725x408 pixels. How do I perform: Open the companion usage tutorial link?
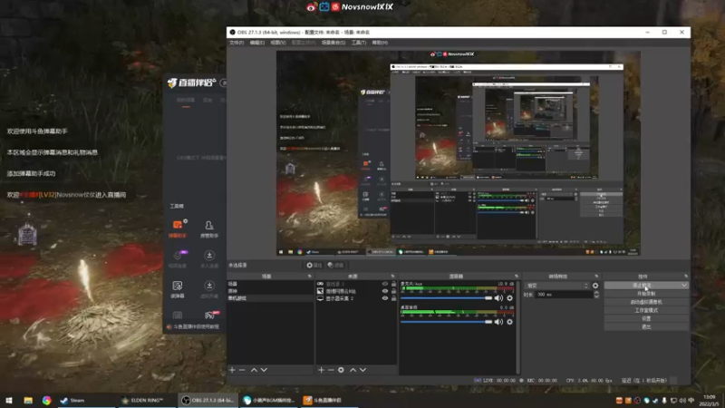(193, 326)
